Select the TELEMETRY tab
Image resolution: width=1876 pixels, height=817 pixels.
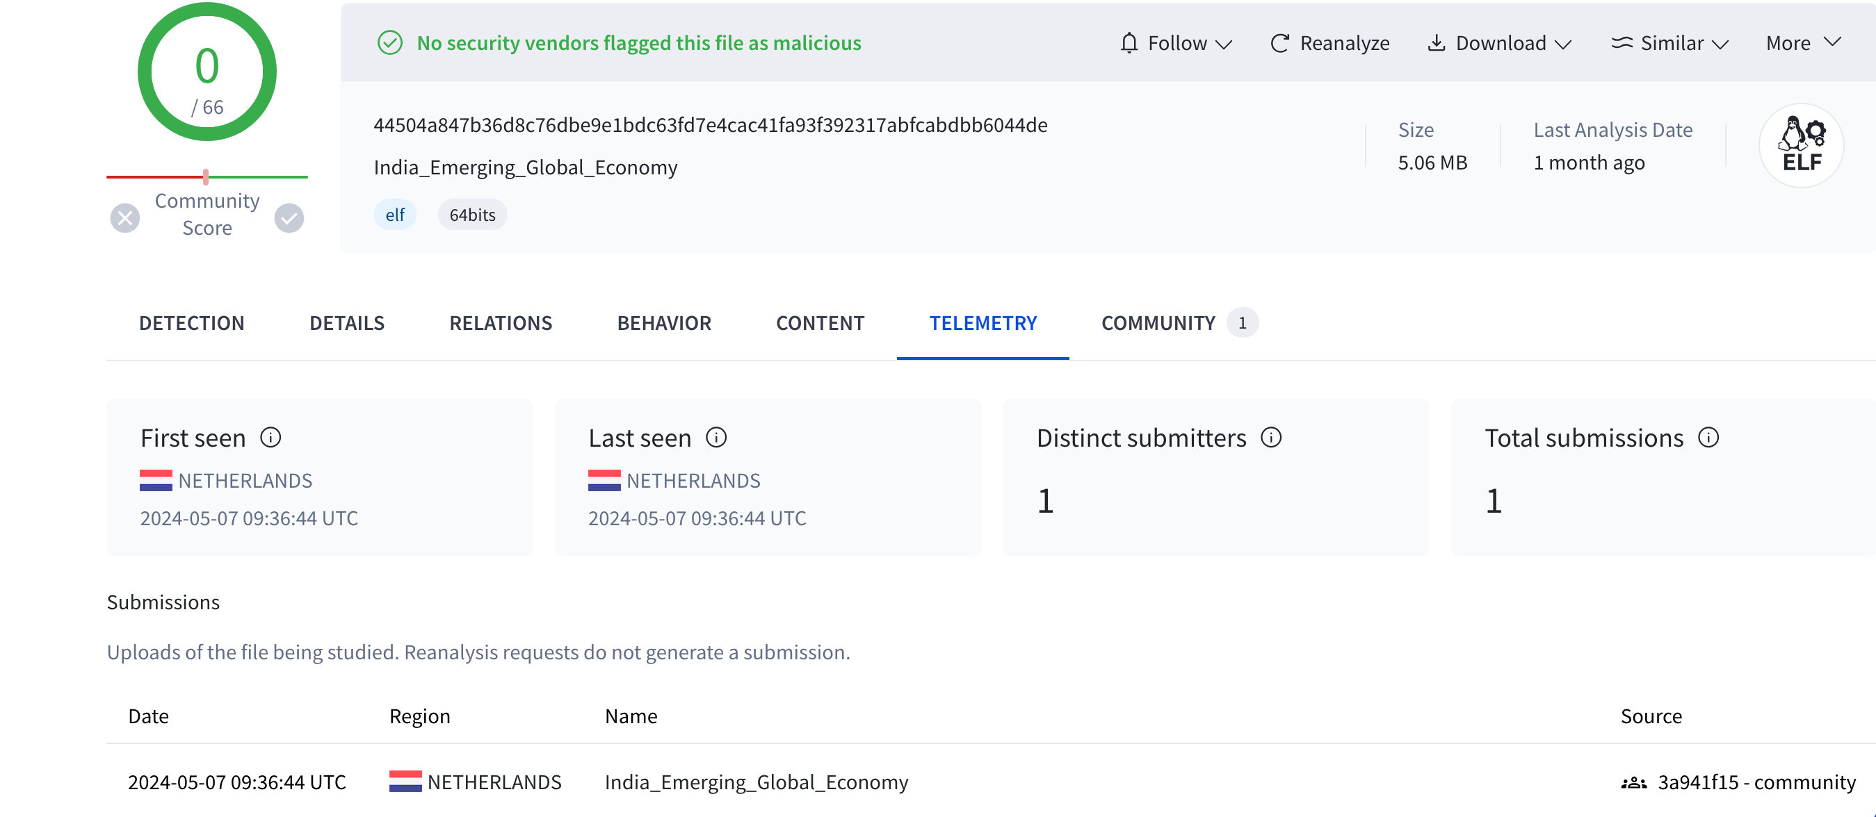click(x=983, y=322)
